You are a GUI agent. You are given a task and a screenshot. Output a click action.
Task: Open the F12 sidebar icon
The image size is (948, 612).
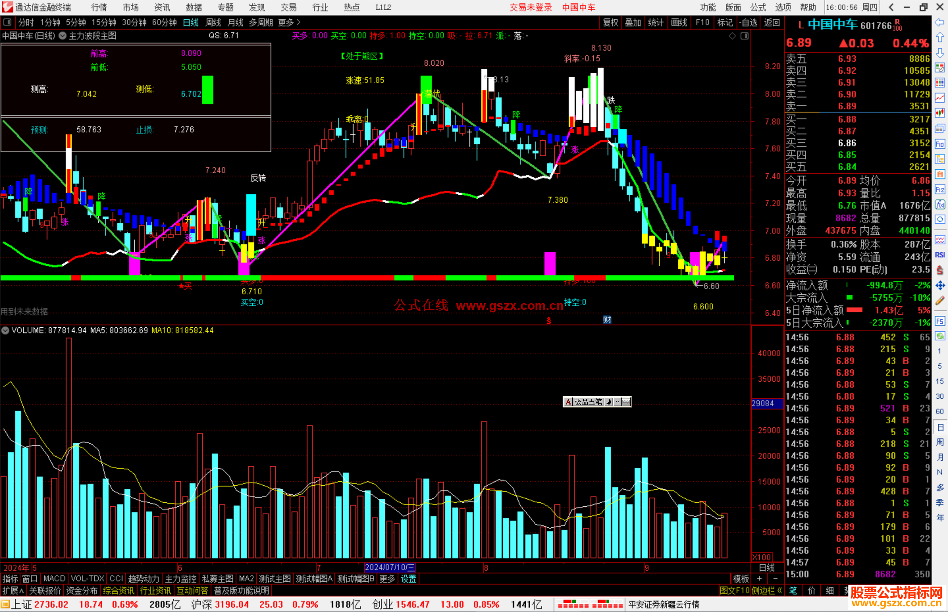tap(940, 190)
